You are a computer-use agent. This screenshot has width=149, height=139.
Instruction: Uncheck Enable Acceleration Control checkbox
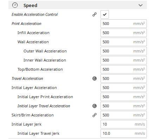[105, 14]
